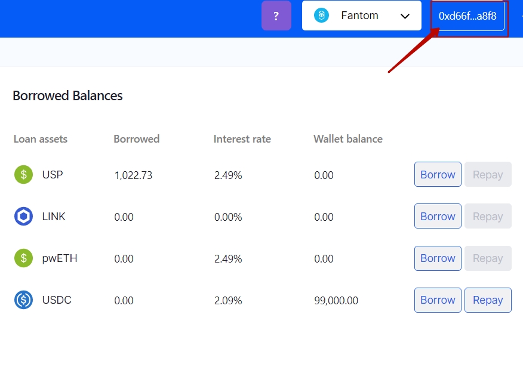
Task: Click the purple question mark help button
Action: (x=276, y=16)
